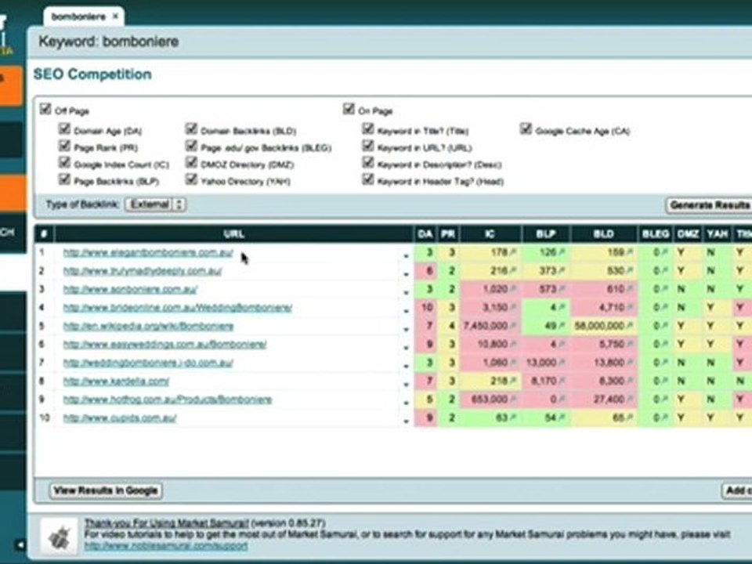Toggle Yahoo Directory (YAH) checkbox
Viewport: 752px width, 564px height.
pyautogui.click(x=191, y=179)
